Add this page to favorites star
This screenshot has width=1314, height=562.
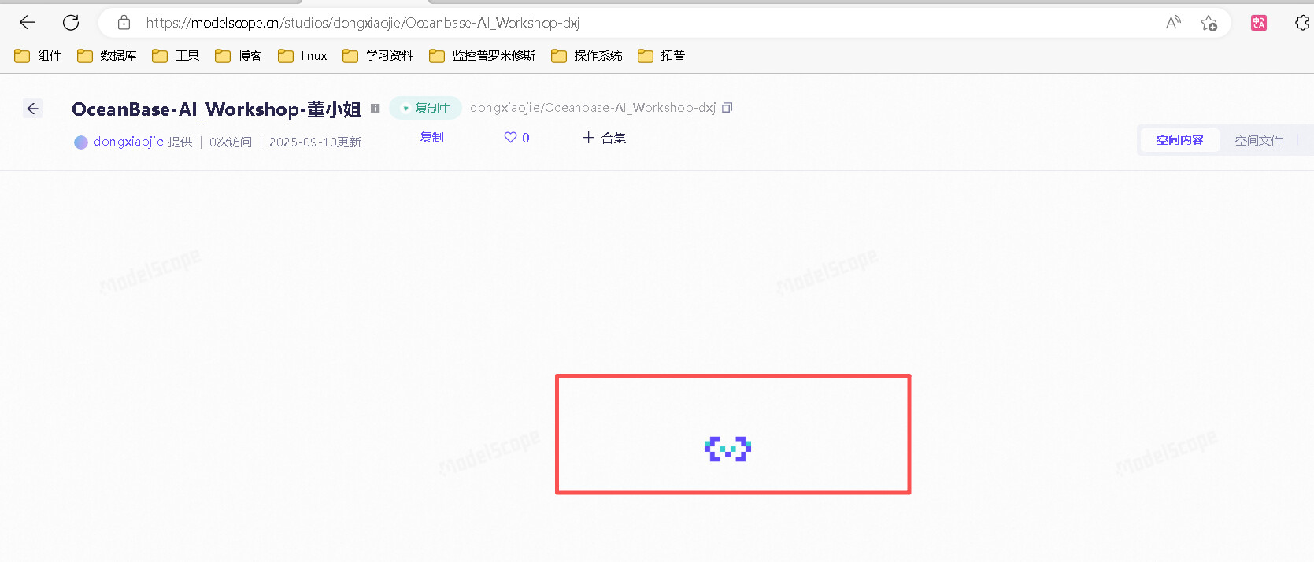tap(1209, 23)
